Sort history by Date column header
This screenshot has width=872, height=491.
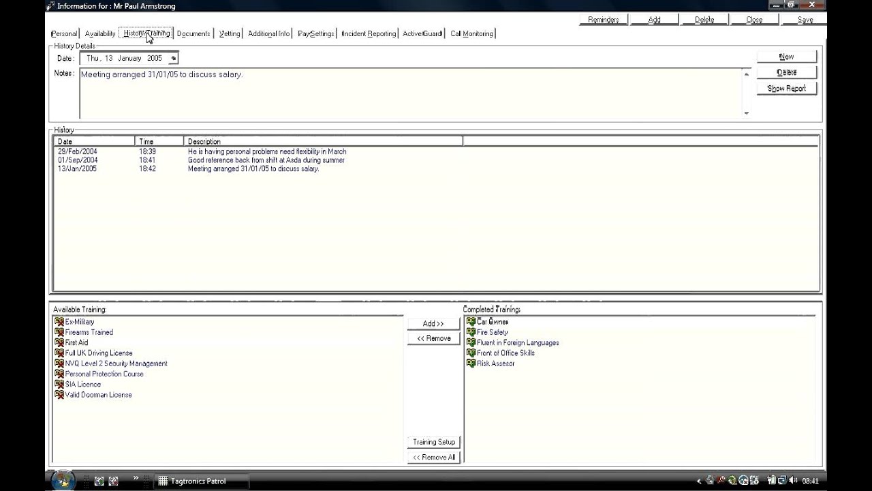tap(94, 141)
